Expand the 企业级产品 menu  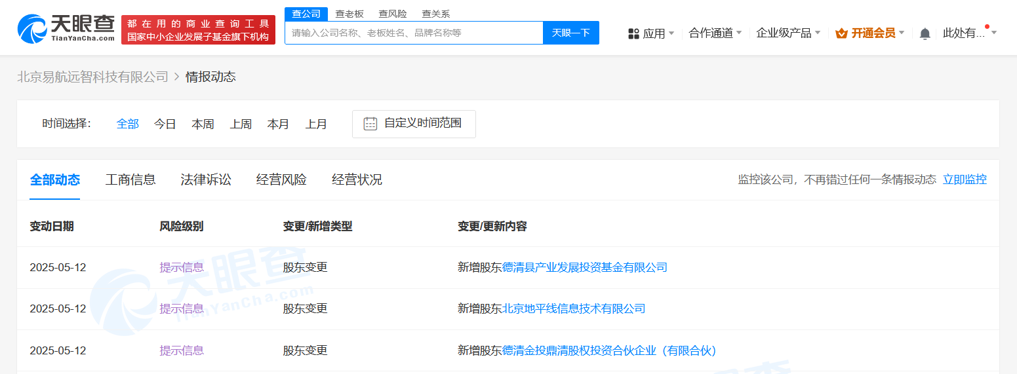788,33
